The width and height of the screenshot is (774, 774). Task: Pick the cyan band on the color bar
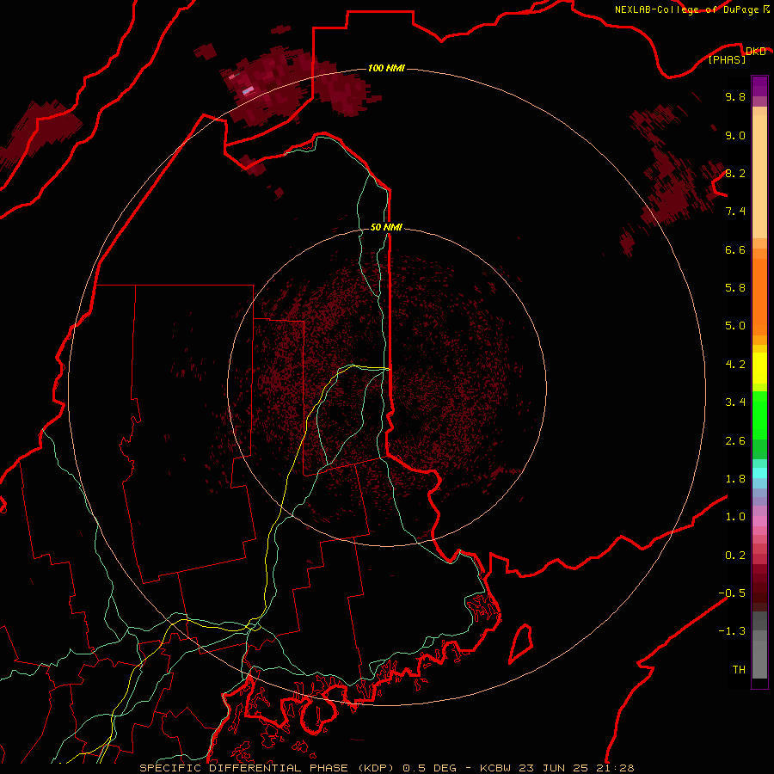click(x=759, y=472)
